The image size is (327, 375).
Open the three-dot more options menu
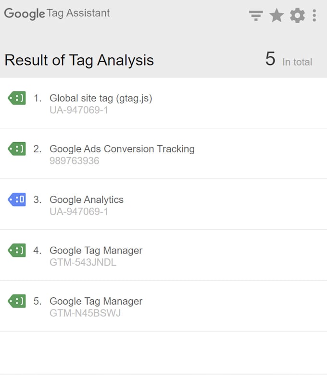[x=314, y=16]
